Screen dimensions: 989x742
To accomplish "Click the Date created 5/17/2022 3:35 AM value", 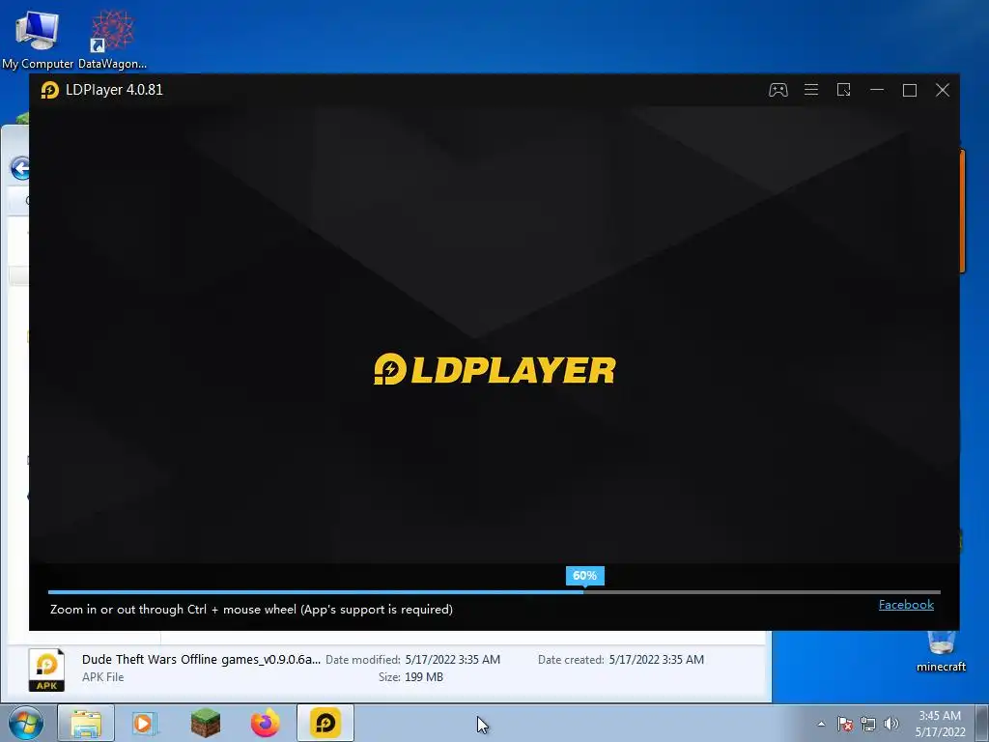I will click(656, 659).
